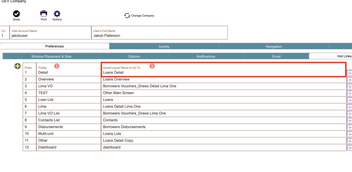Click the Loan List tooltip cell
Image resolution: width=352 pixels, height=172 pixels.
pos(68,100)
